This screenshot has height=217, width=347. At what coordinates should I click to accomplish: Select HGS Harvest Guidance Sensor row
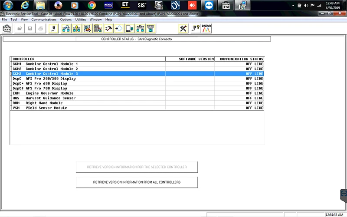137,98
